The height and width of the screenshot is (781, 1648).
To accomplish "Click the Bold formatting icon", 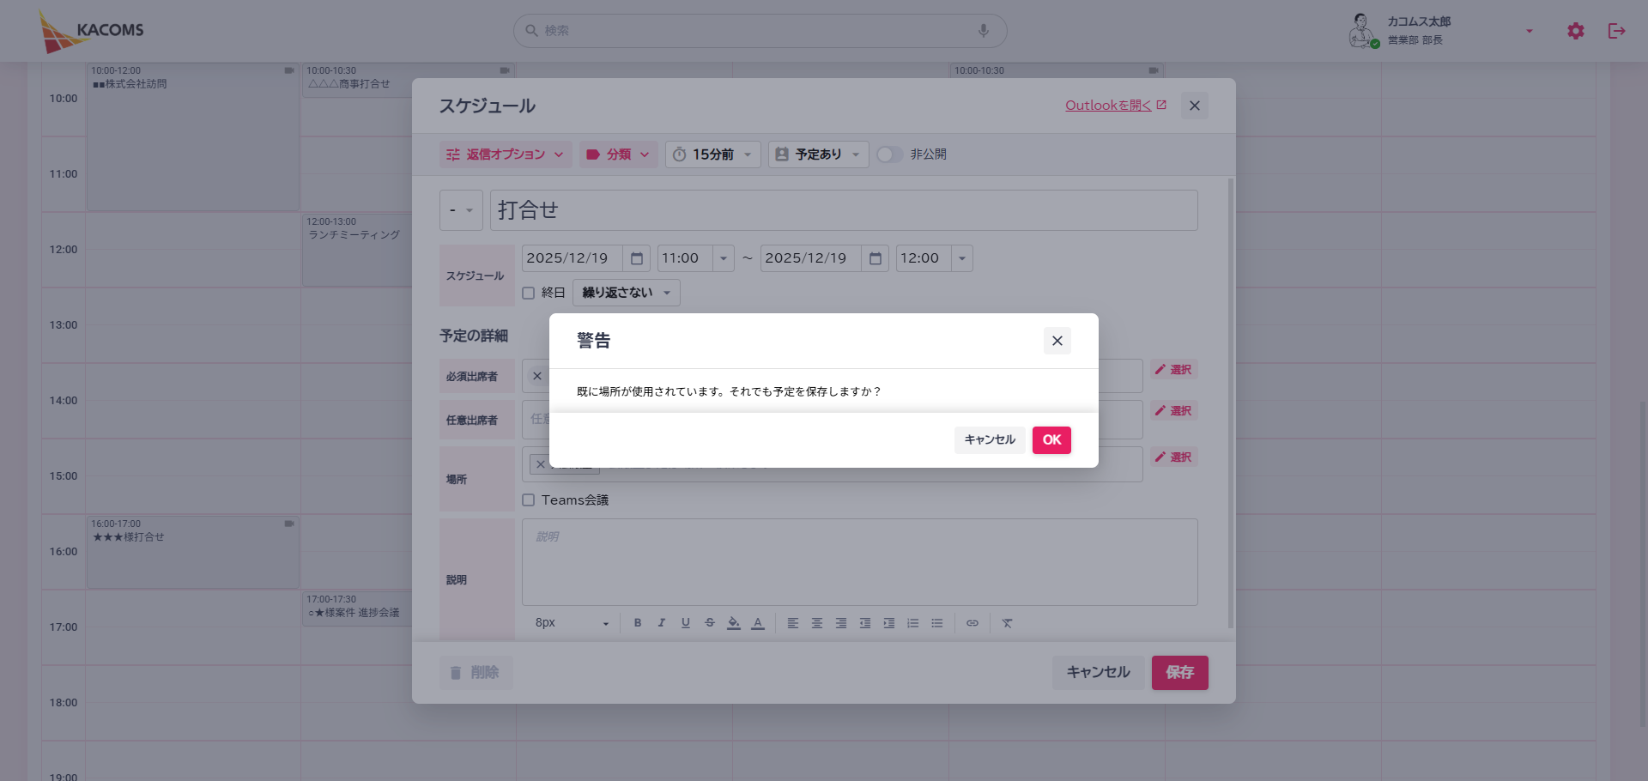I will click(x=637, y=623).
